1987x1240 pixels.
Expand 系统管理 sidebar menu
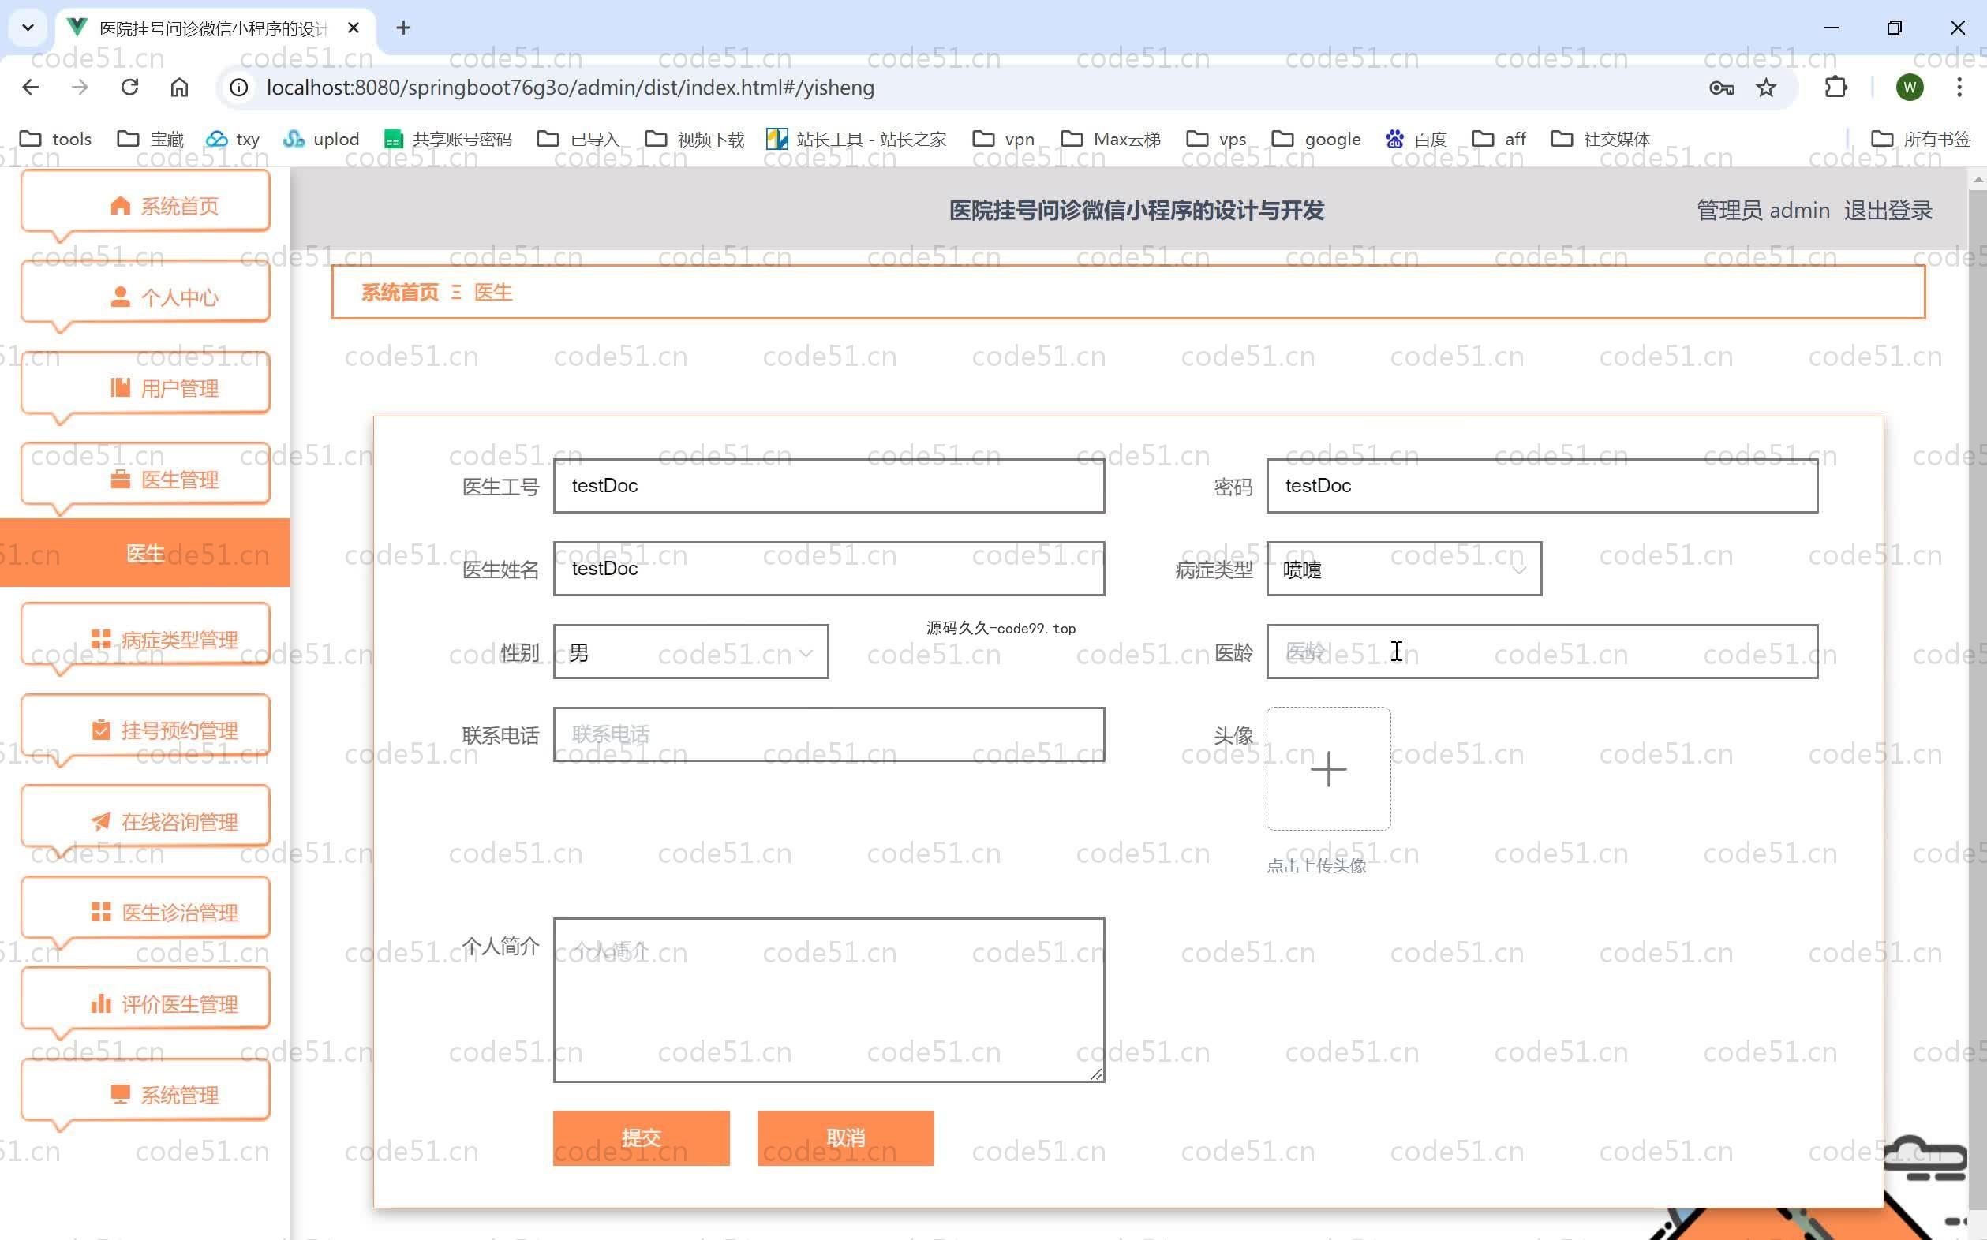pyautogui.click(x=146, y=1094)
